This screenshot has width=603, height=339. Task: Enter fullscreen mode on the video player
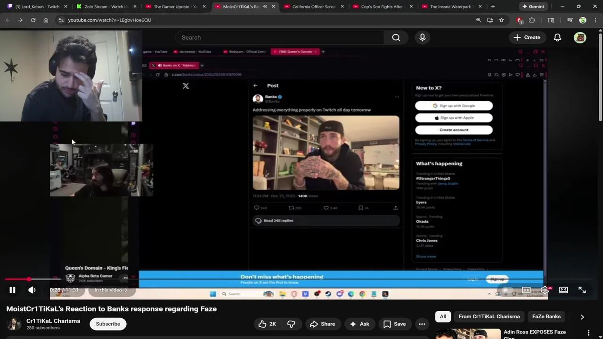(x=582, y=290)
